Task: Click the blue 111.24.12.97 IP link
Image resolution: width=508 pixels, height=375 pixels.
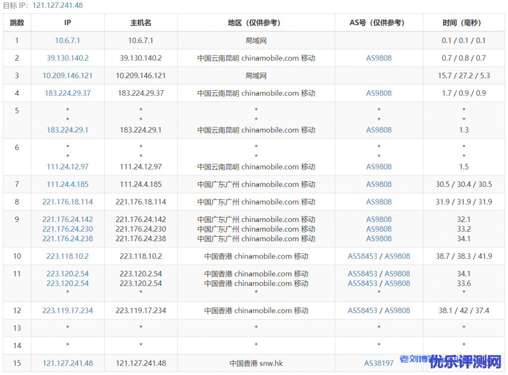Action: click(67, 167)
